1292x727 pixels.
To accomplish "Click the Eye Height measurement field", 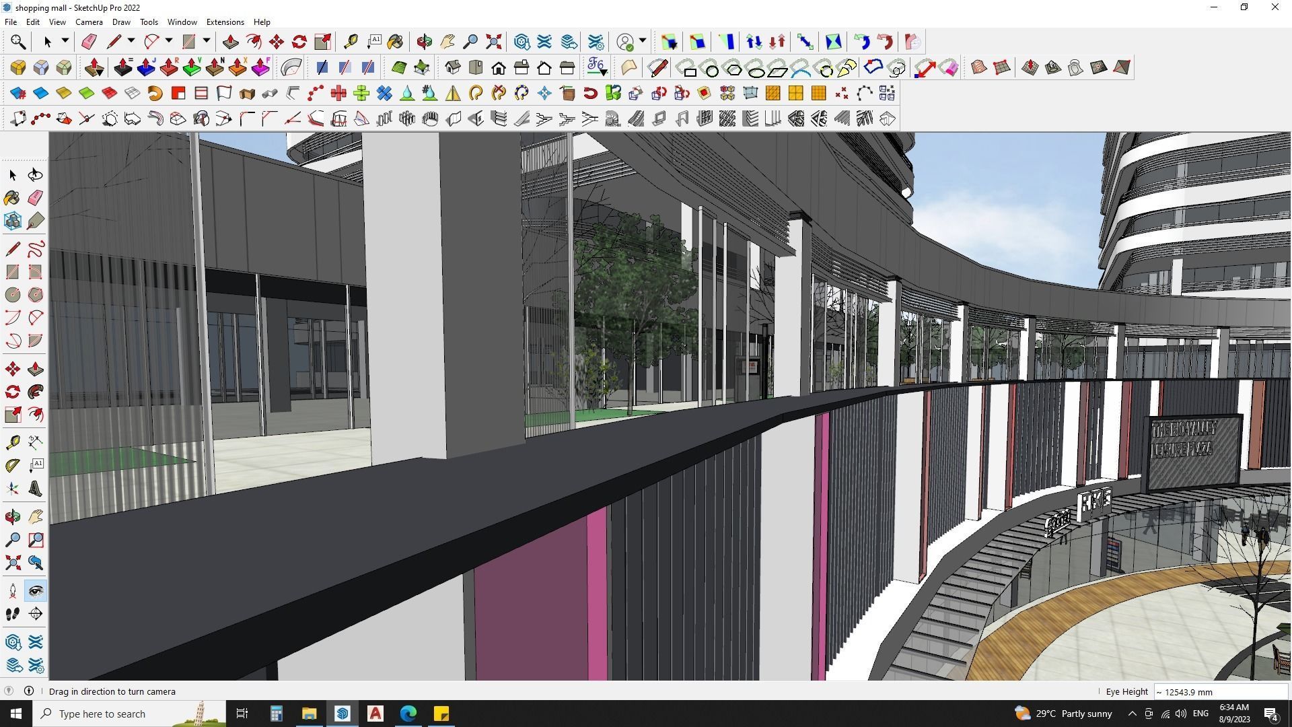I will (1219, 692).
